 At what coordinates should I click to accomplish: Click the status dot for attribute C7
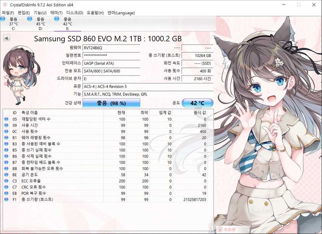[x=6, y=187]
